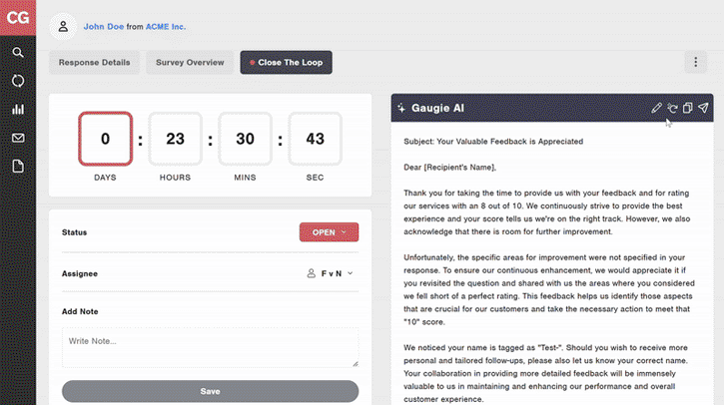This screenshot has height=405, width=724.
Task: Send the Gaugie AI email with paper plane
Action: (703, 108)
